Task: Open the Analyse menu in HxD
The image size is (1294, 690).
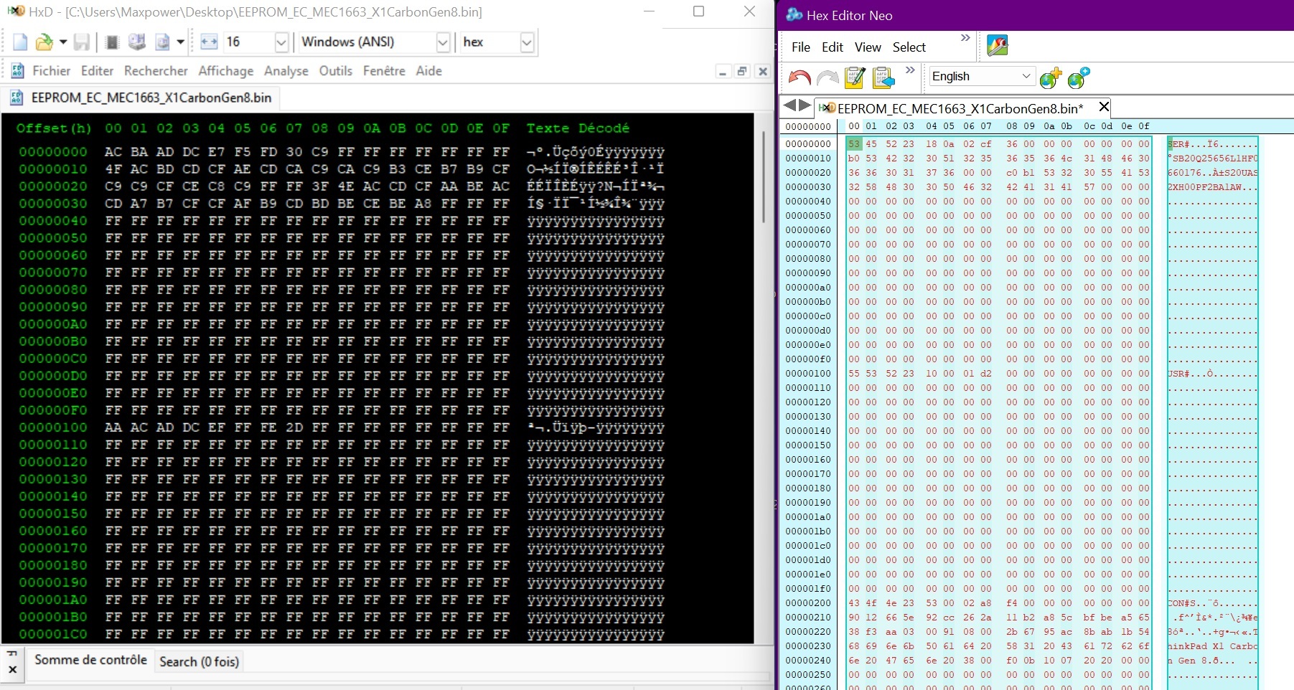Action: [x=286, y=70]
